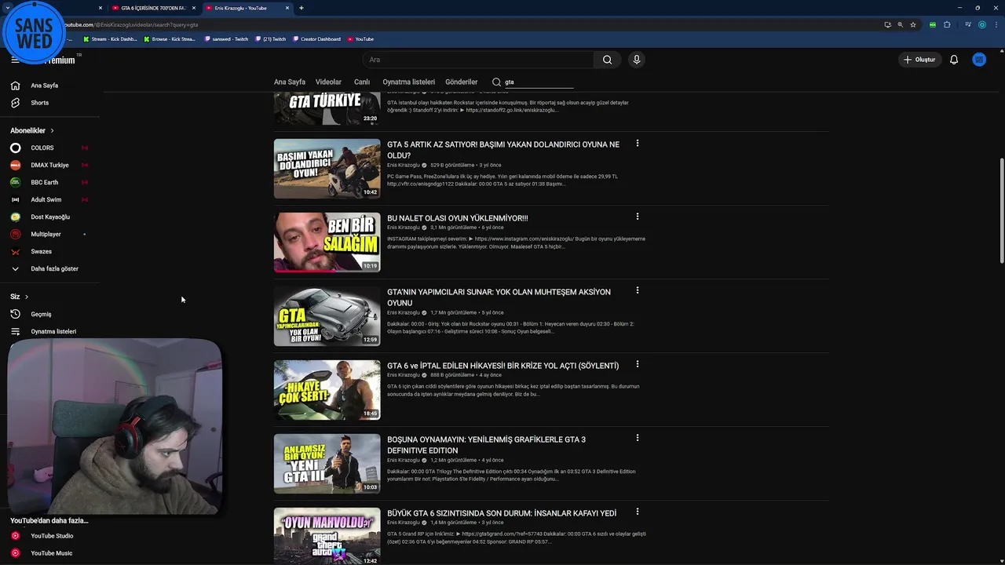The image size is (1005, 565).
Task: Open video title GTA 6 ve İPTAL EDİLEN HİKAYESİ
Action: tap(502, 366)
